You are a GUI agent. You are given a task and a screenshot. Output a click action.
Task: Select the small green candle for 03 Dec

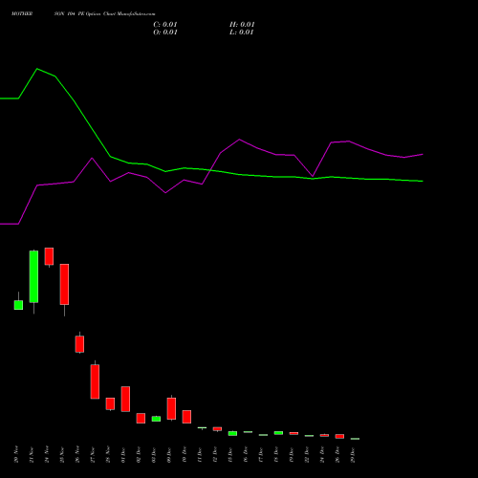click(x=156, y=419)
